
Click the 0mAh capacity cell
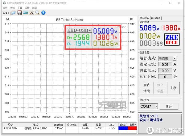click(85, 128)
